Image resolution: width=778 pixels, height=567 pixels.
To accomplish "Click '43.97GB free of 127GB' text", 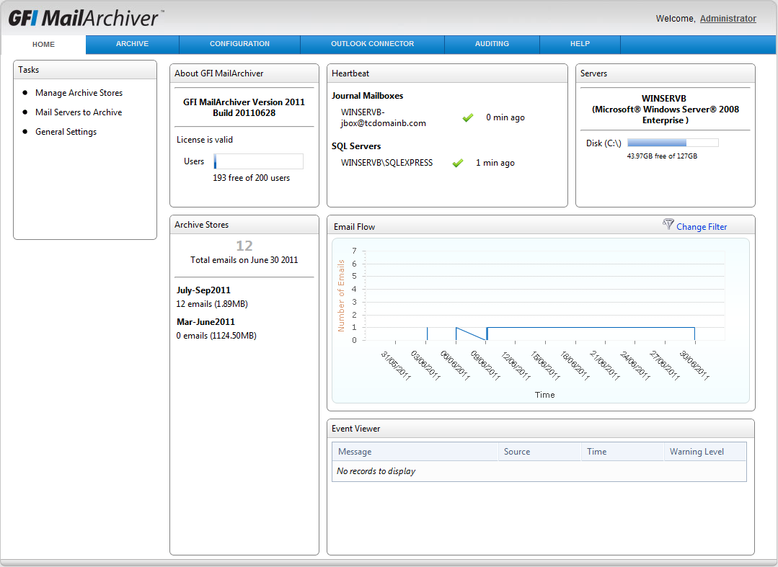I will (662, 156).
